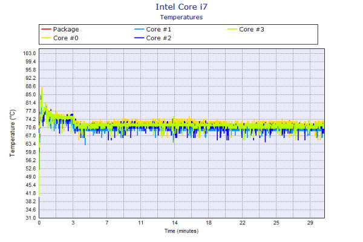Screen dimensions: 363x242
Task: Click the Temperatures subtitle
Action: coord(181,18)
